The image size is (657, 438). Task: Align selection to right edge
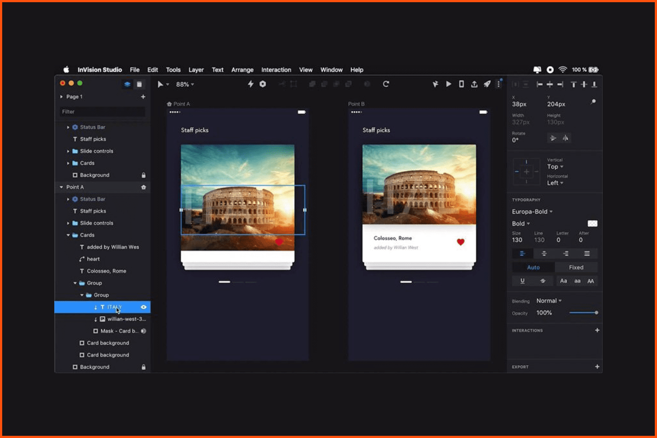[560, 84]
